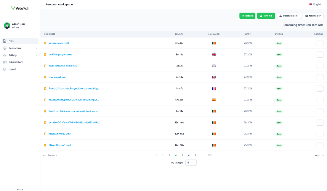The width and height of the screenshot is (327, 191).
Task: Focus the Go to page input
Action: [x=191, y=163]
